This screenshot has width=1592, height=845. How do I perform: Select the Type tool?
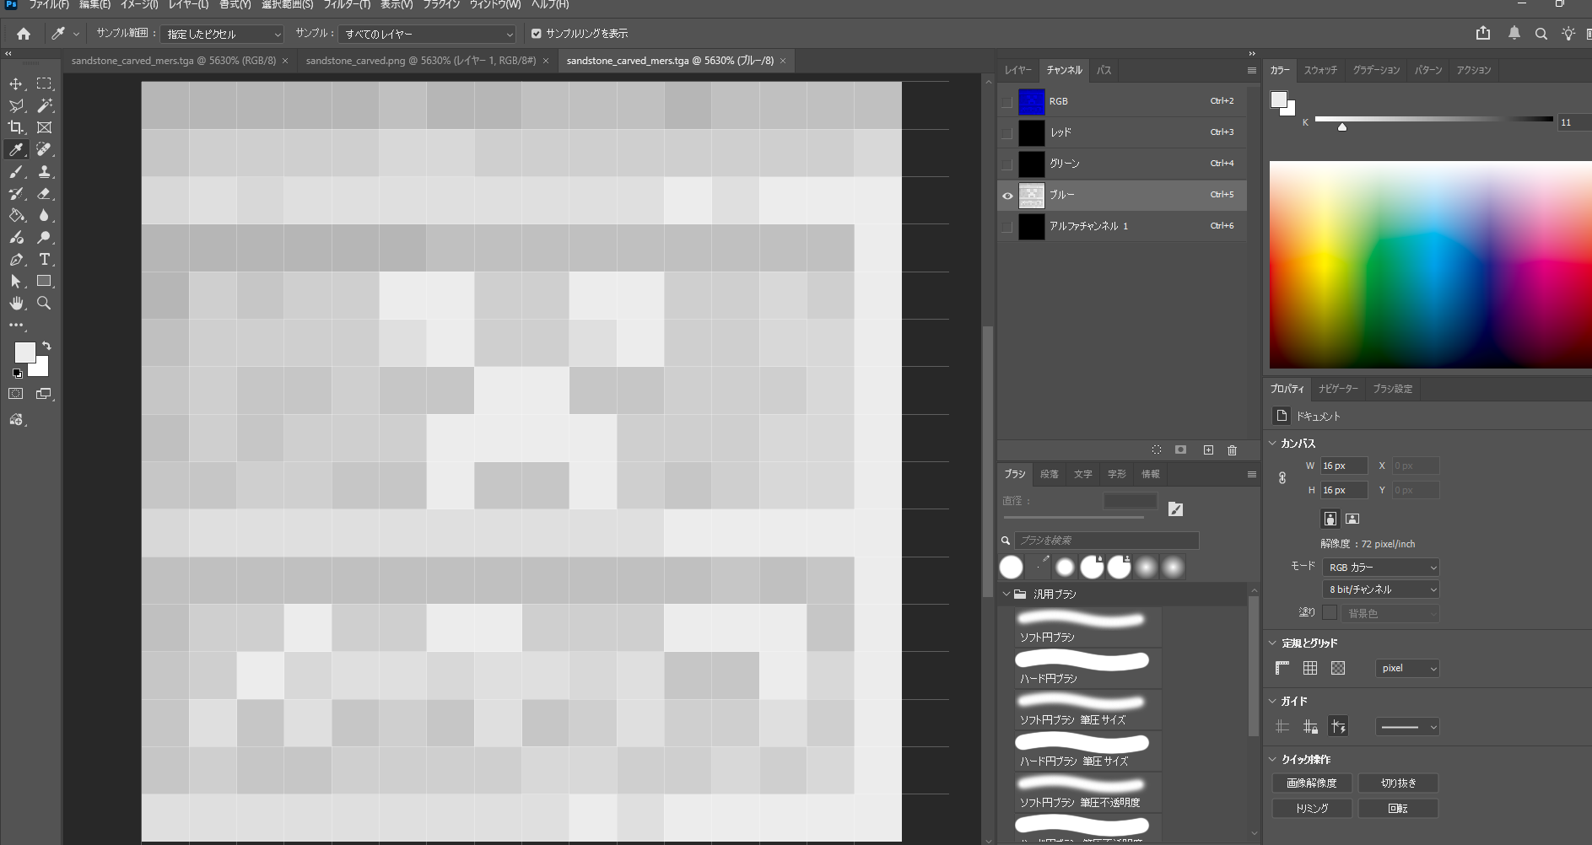click(45, 259)
